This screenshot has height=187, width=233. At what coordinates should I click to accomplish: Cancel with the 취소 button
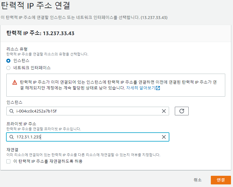198,180
